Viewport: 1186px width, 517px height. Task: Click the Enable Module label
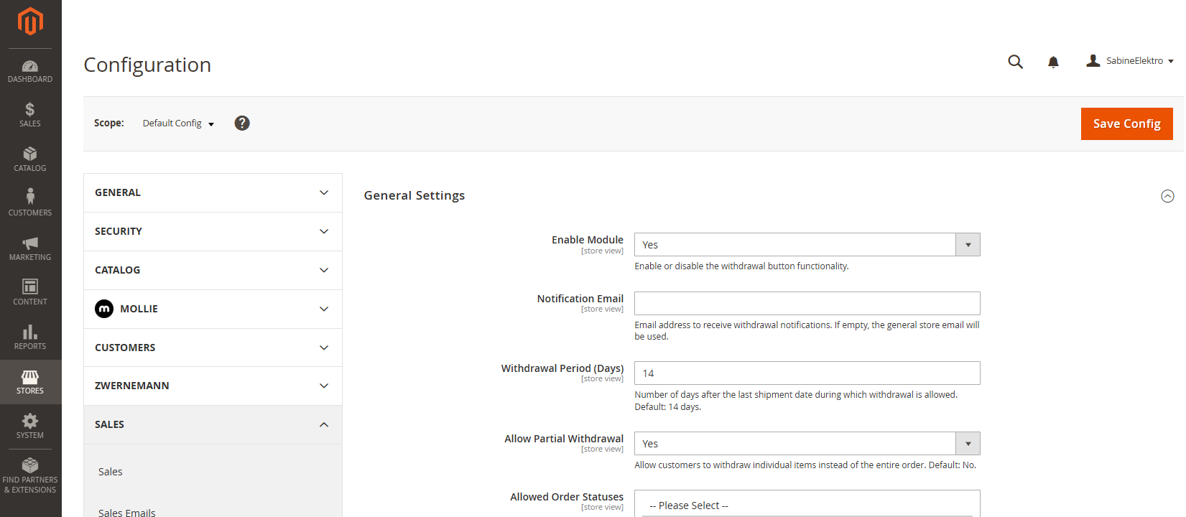click(588, 240)
